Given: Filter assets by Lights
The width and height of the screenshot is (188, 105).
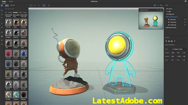Looking at the screenshot, I should pos(20,13).
